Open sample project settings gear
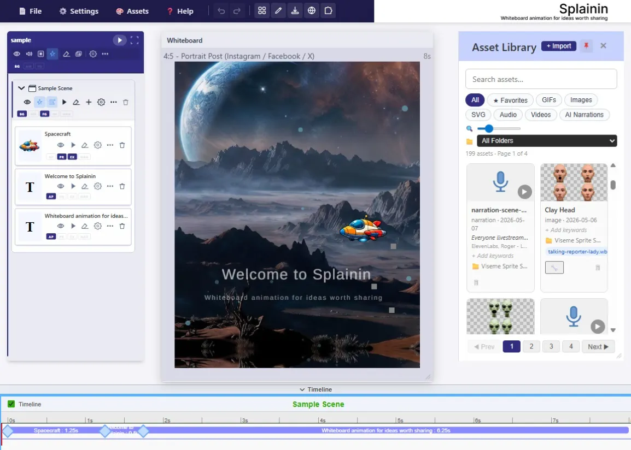 tap(93, 54)
